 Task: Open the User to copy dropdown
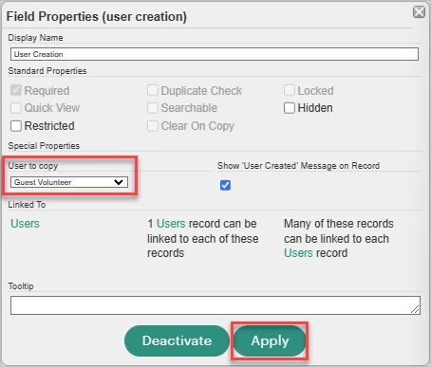(69, 182)
